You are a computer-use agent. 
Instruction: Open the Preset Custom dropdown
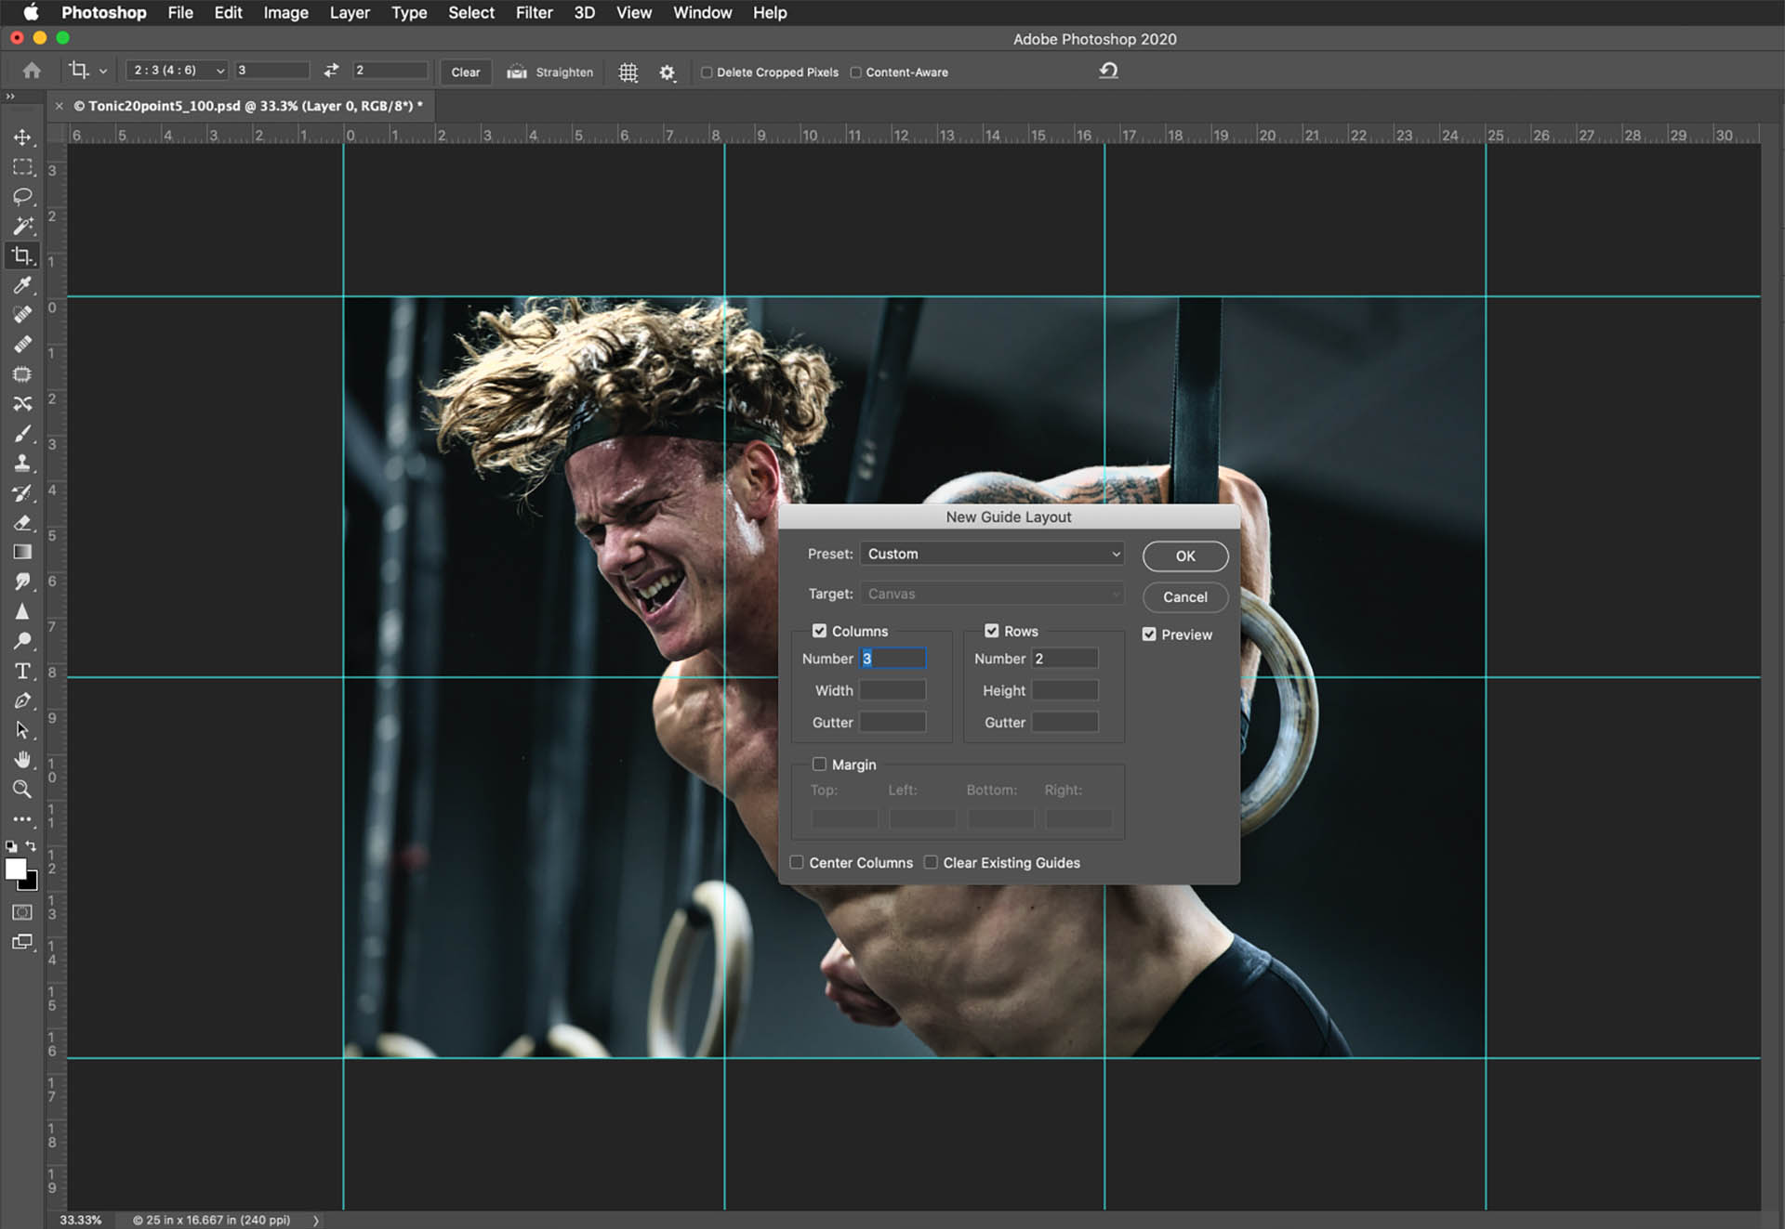[x=992, y=554]
